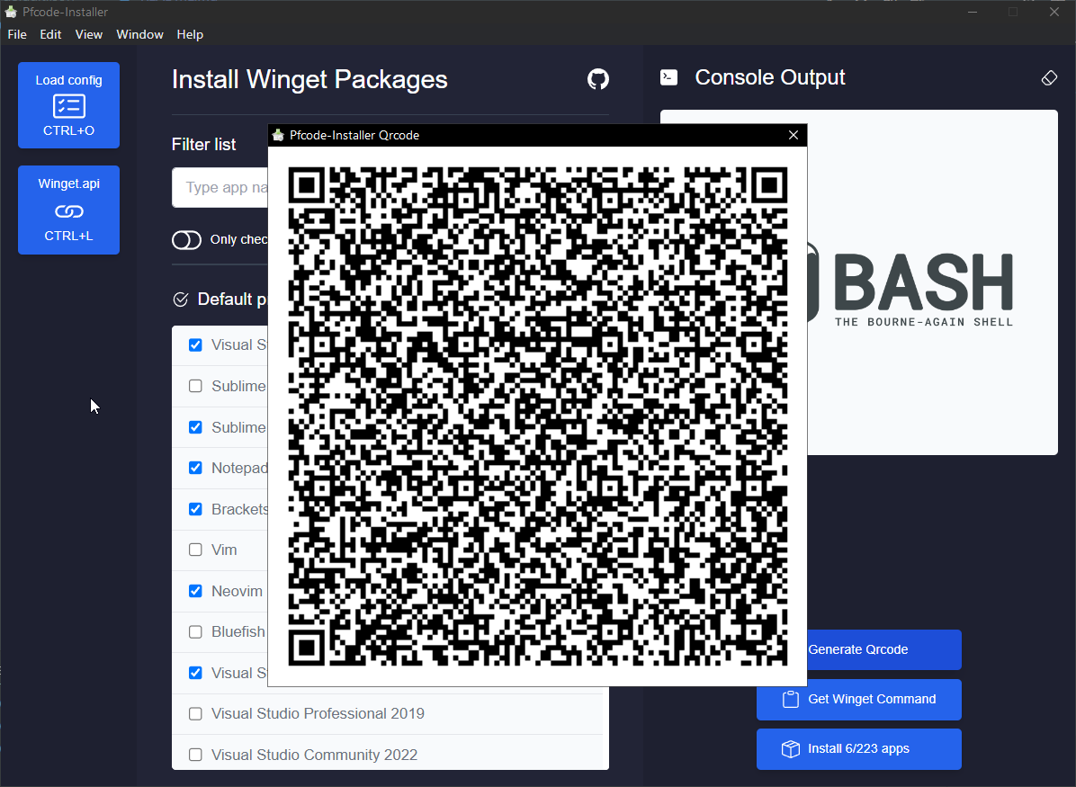This screenshot has width=1076, height=787.
Task: Uncheck the Neovim checkbox
Action: pos(195,591)
